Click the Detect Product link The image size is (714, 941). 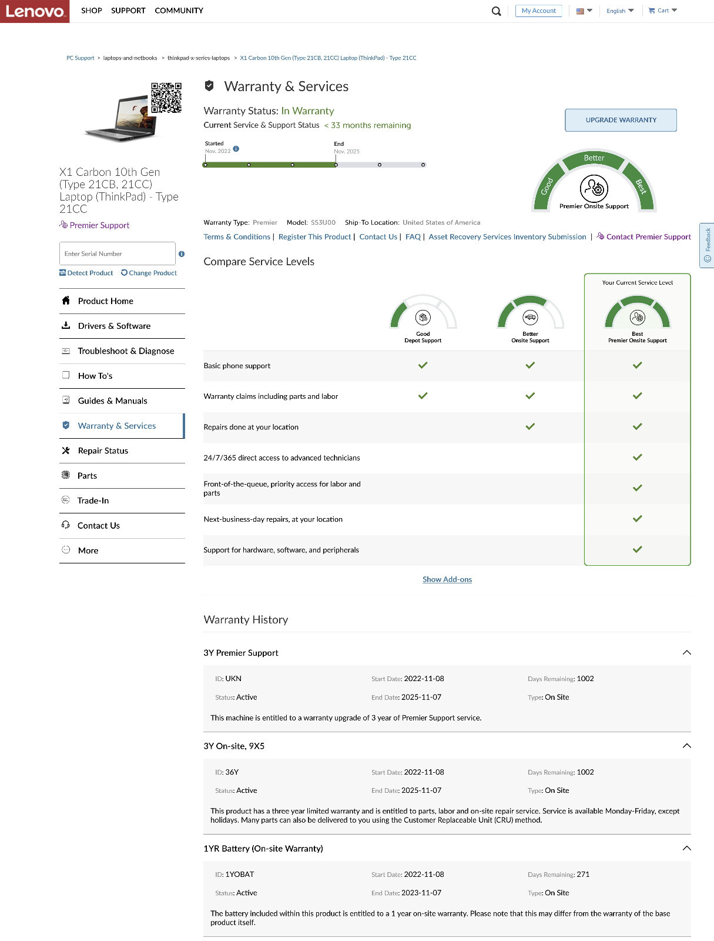[86, 273]
